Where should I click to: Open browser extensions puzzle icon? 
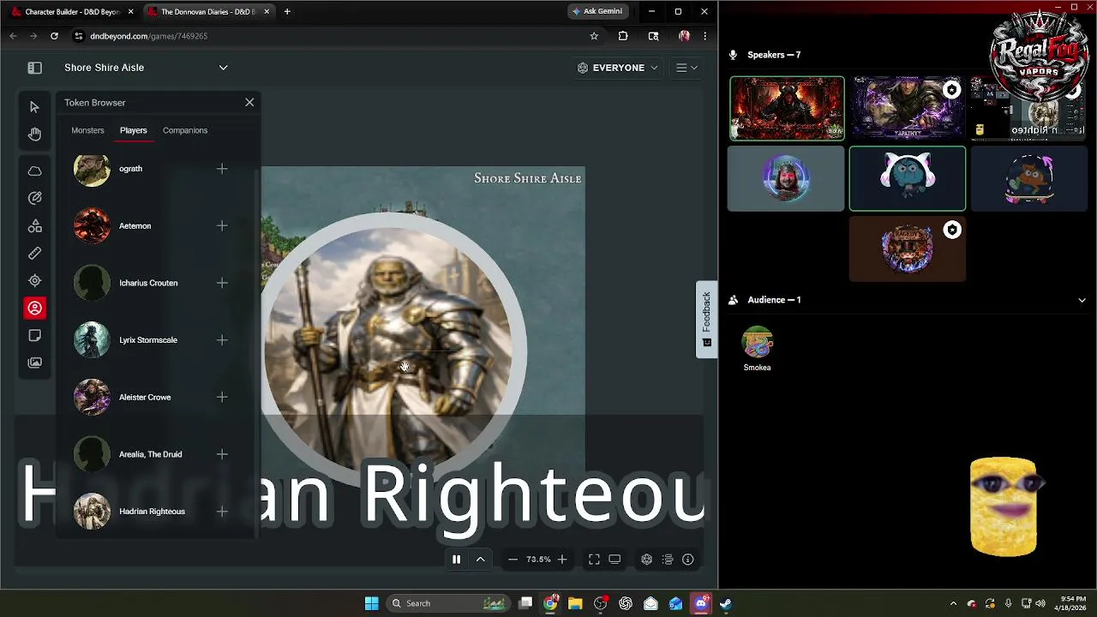point(623,36)
